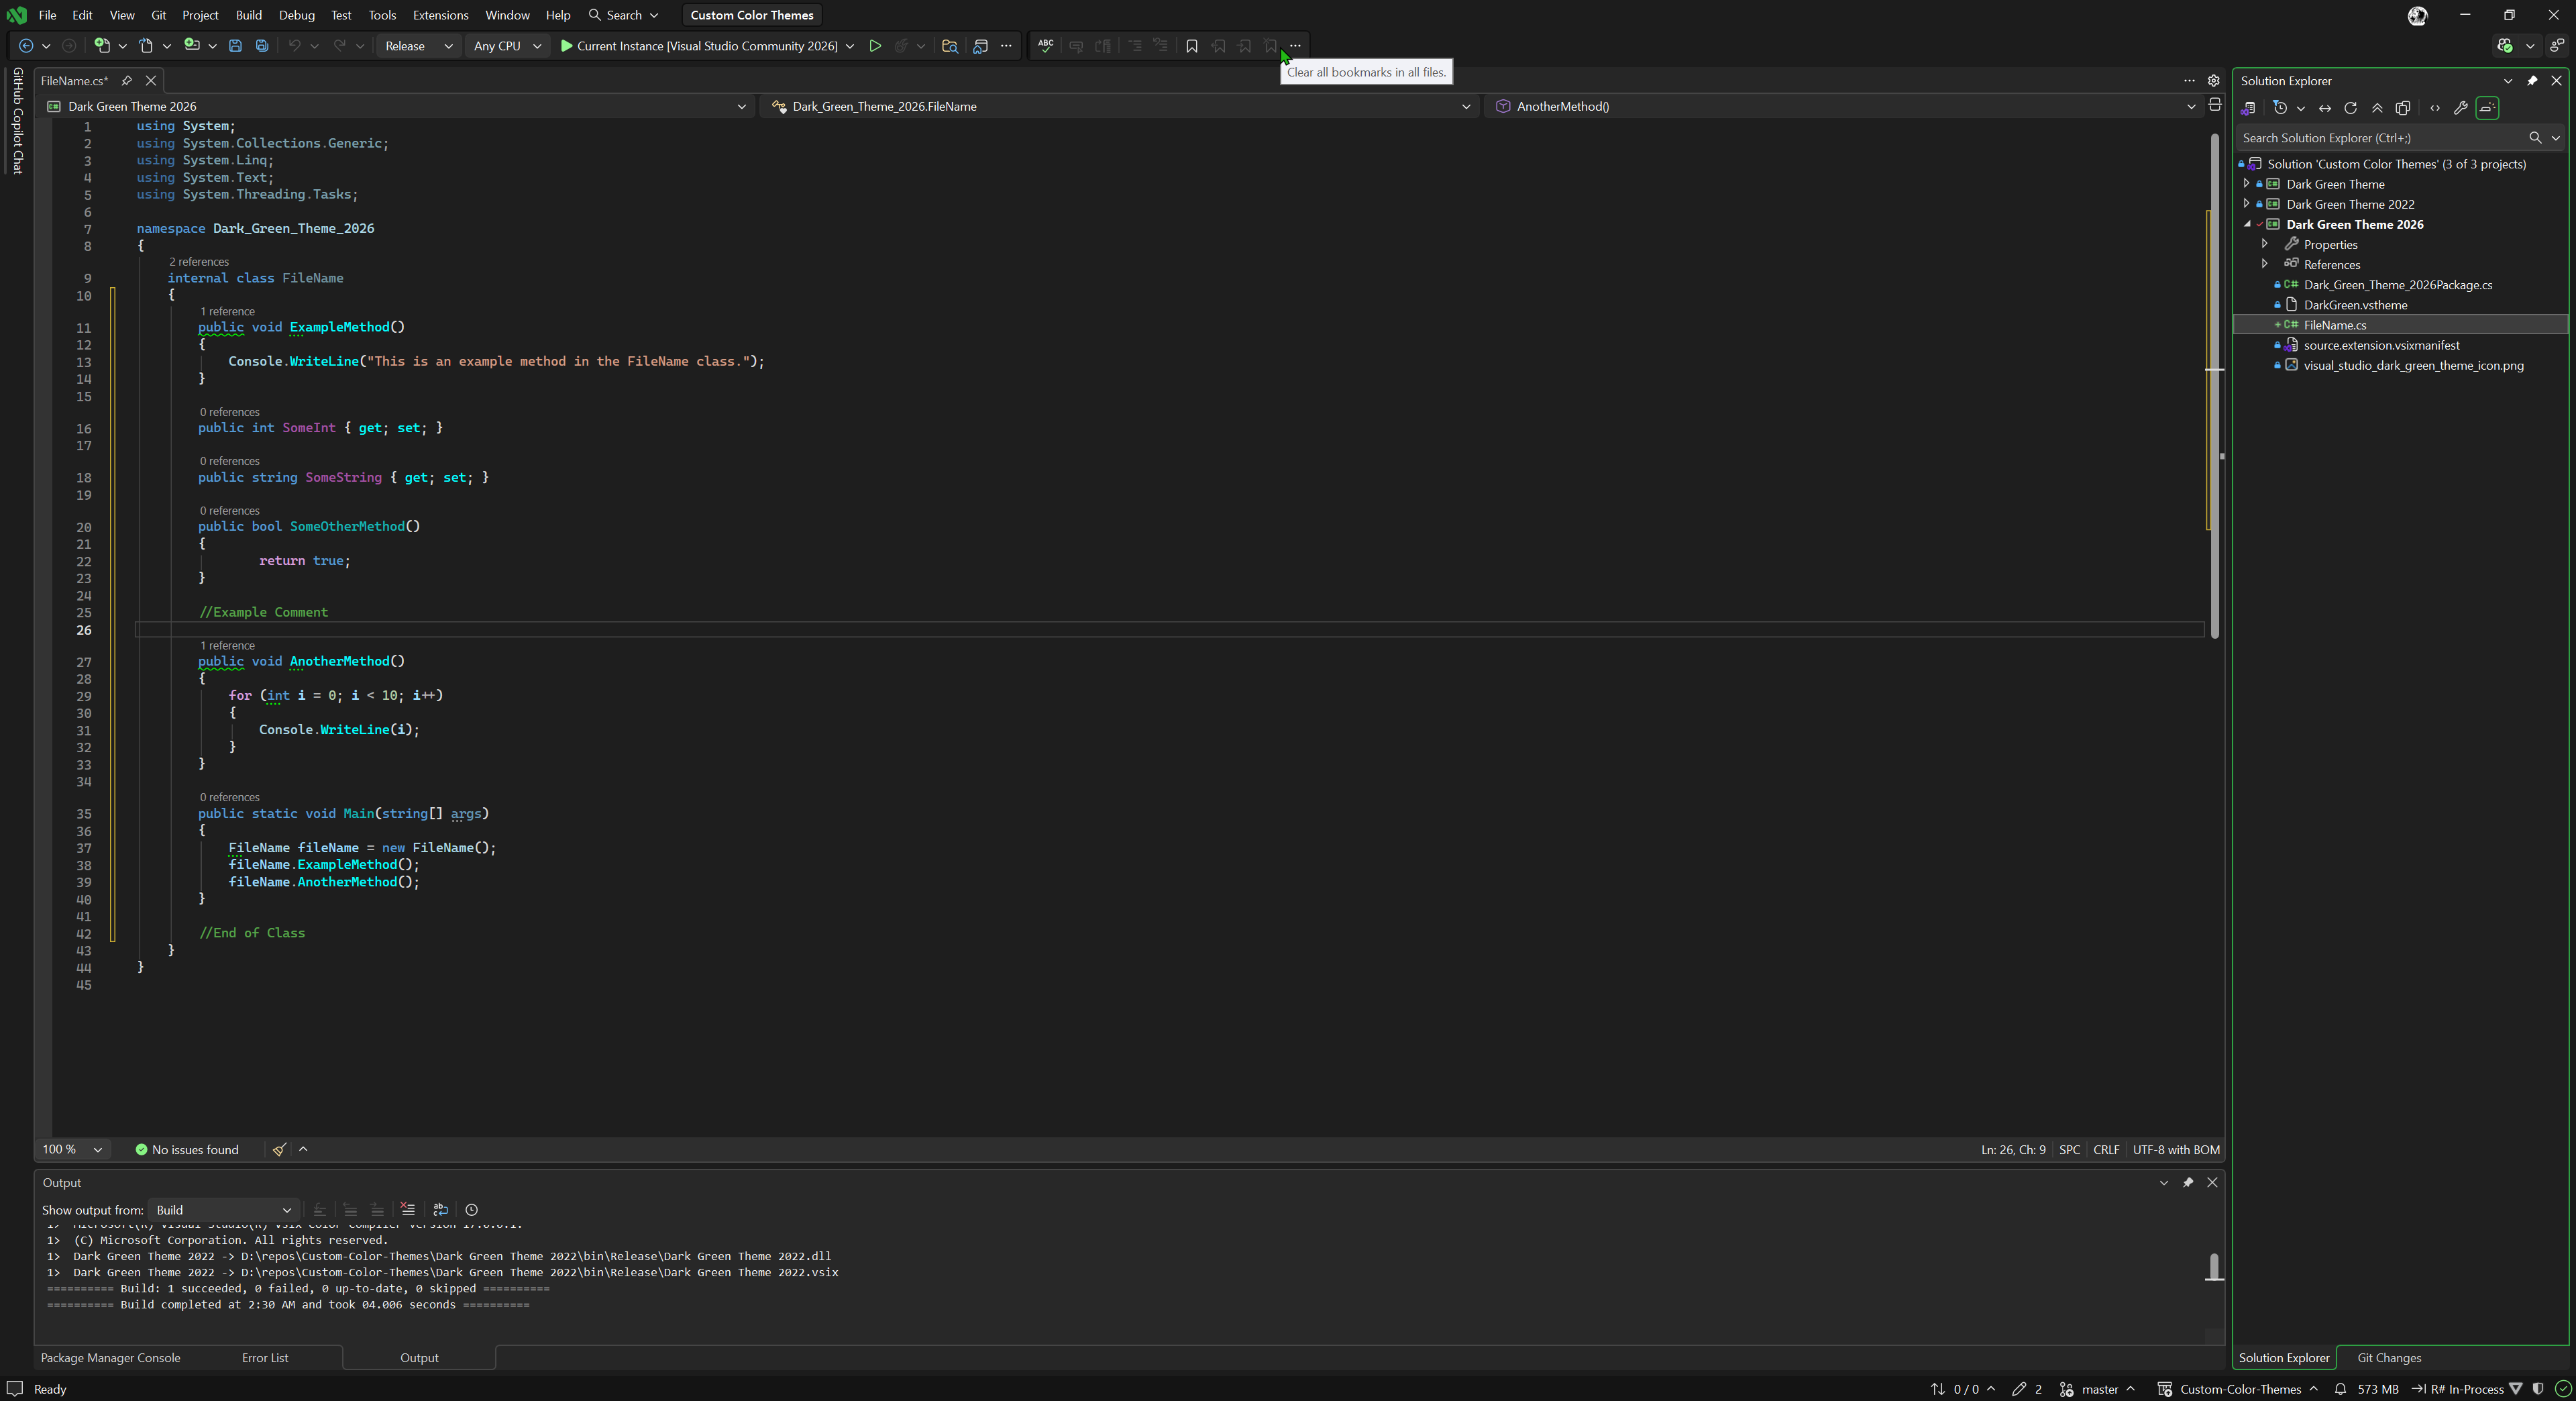Run the current instance with debugging

coord(875,46)
